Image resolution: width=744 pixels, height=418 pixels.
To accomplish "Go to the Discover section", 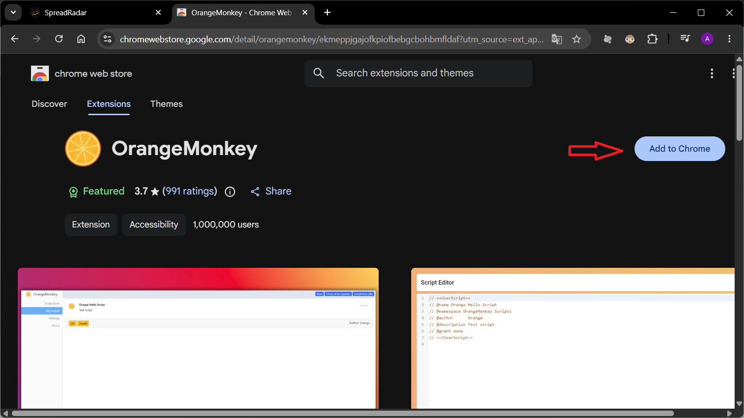I will (x=49, y=104).
